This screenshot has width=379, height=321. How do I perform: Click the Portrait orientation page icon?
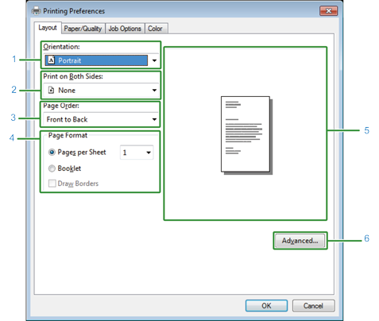pos(52,60)
